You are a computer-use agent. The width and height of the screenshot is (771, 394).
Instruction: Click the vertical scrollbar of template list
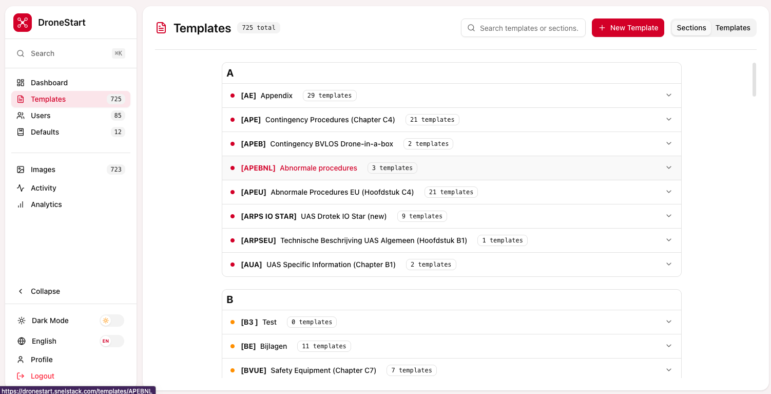tap(754, 80)
